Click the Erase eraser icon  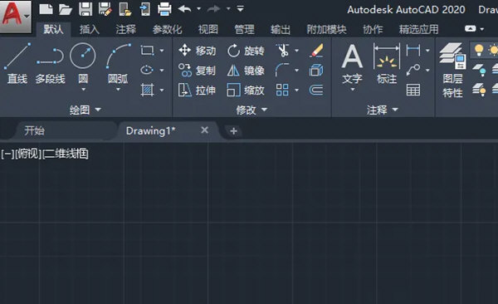(316, 50)
